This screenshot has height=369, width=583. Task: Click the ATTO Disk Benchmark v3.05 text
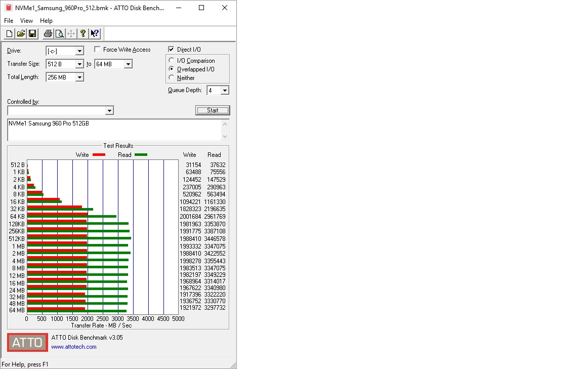(87, 338)
